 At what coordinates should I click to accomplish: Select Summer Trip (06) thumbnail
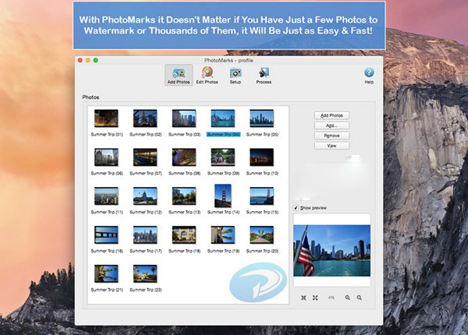coord(106,157)
